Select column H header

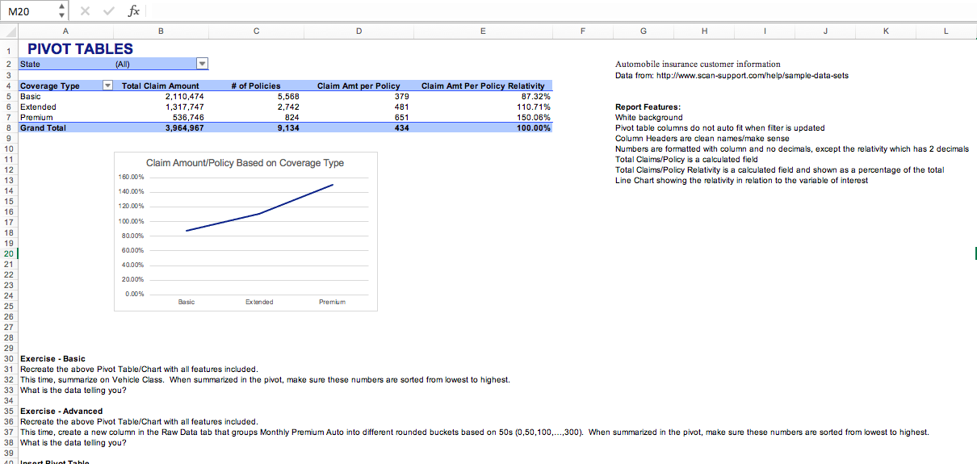pyautogui.click(x=704, y=31)
